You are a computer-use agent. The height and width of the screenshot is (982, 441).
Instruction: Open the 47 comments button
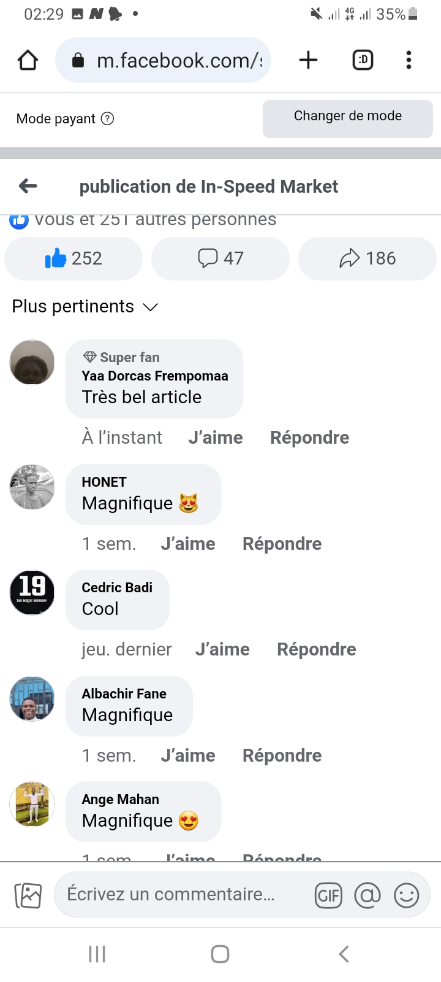(x=221, y=258)
